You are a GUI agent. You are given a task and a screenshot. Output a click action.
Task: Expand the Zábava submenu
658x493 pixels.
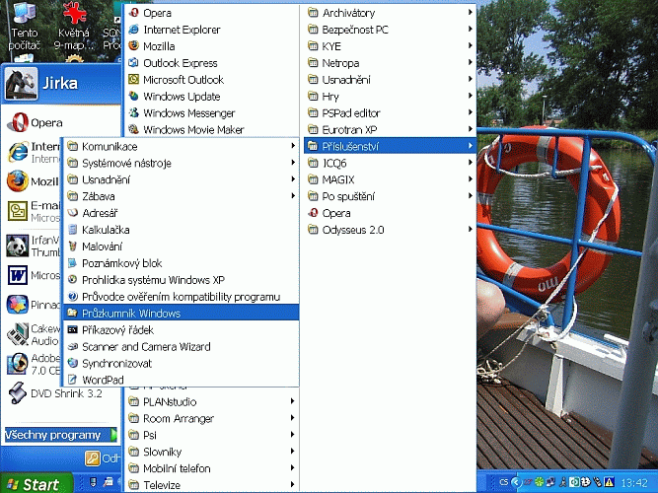coord(181,196)
